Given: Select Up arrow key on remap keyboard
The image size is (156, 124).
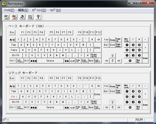Looking at the screenshot, I should (113, 102).
